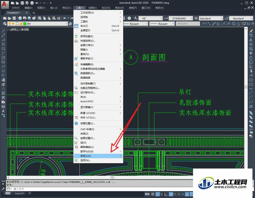Click the Open file icon in standard toolbar
This screenshot has height=198, width=255.
[9, 18]
